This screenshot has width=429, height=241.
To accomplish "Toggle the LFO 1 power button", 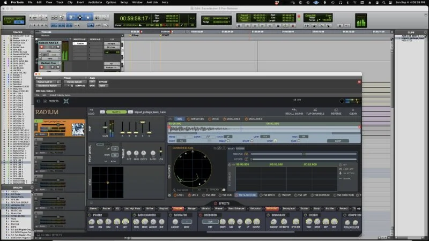I will [x=175, y=195].
